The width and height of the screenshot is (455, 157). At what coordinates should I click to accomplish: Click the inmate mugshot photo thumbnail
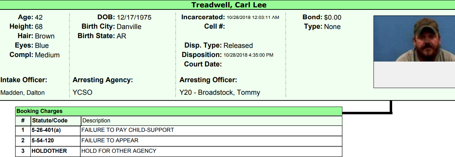click(x=414, y=39)
